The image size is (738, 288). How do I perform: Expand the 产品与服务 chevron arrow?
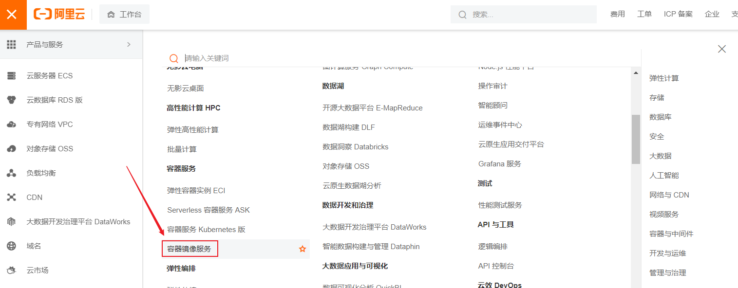coord(129,44)
